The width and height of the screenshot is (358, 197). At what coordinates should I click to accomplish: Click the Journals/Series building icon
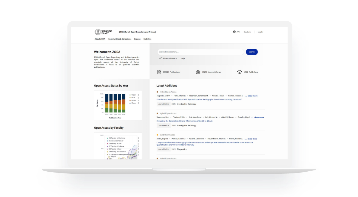198,72
